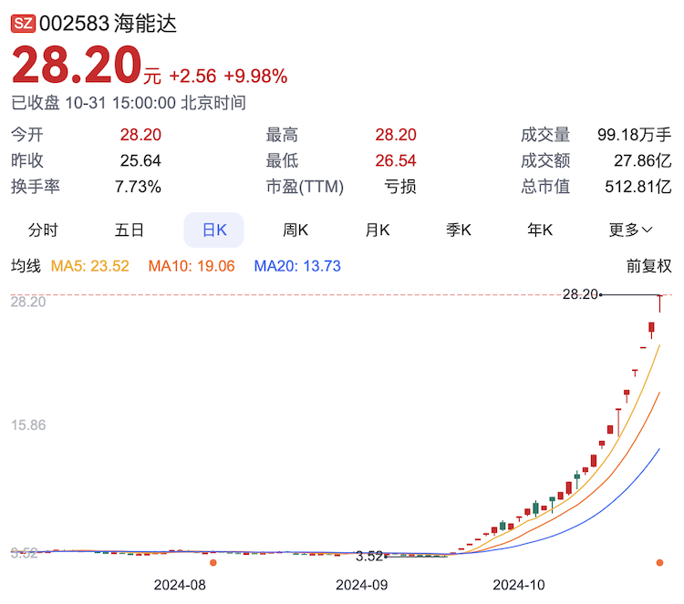684x604 pixels.
Task: Switch to the 五日 chart tab
Action: (130, 230)
